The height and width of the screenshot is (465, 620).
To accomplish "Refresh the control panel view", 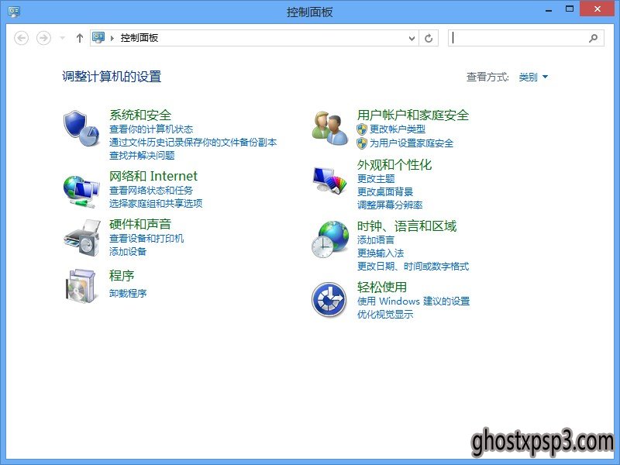I will tap(429, 38).
